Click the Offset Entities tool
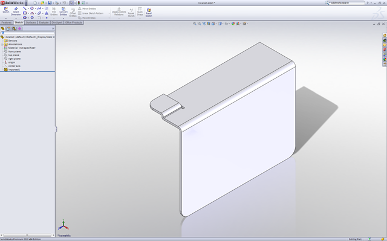Screen dimensions: 387x241 (73, 13)
